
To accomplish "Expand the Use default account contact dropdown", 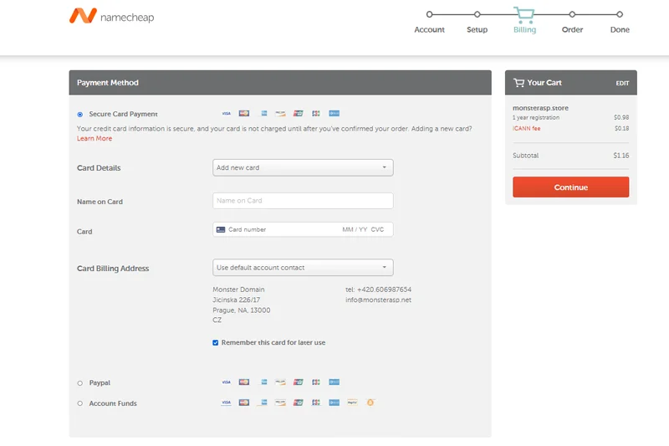I will pos(303,268).
